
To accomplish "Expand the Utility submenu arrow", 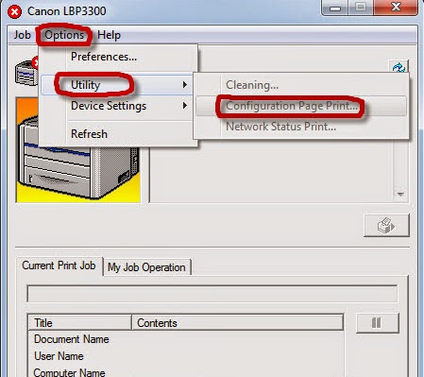I will click(185, 85).
